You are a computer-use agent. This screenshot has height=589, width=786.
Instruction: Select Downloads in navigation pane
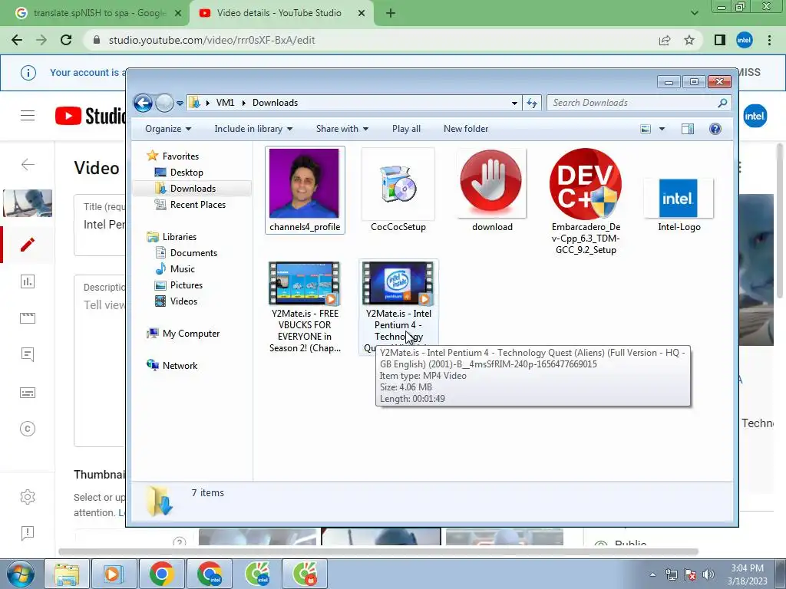pyautogui.click(x=193, y=189)
